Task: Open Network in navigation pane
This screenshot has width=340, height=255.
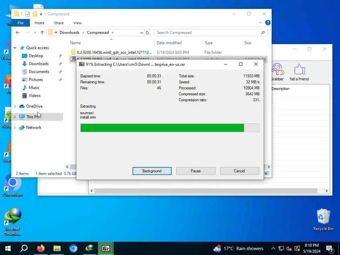Action: click(x=34, y=127)
